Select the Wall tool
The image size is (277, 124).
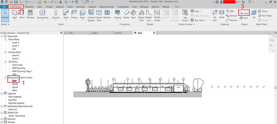15,14
